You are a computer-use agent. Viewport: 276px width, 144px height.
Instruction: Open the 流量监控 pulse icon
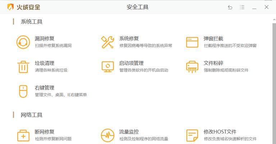(x=107, y=135)
